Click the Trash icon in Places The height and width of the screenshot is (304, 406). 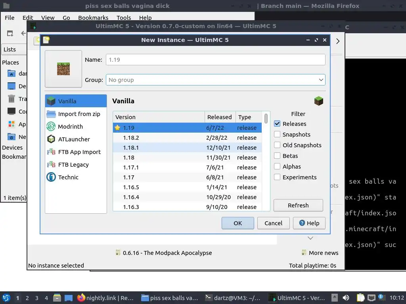[x=11, y=99]
